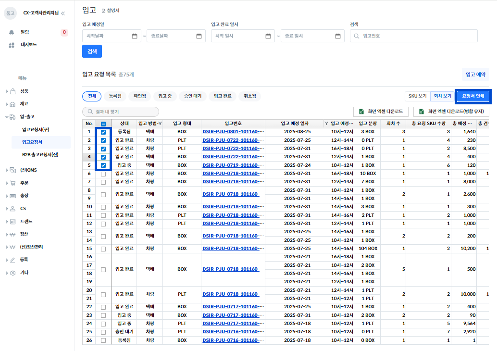
Task: Click filter icon in 입고 방법 column header
Action: pyautogui.click(x=160, y=124)
